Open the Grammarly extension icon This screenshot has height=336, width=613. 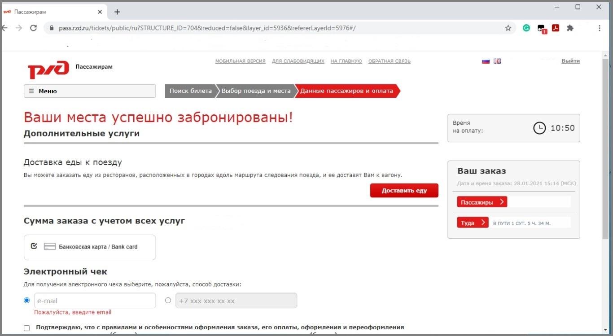tap(526, 28)
